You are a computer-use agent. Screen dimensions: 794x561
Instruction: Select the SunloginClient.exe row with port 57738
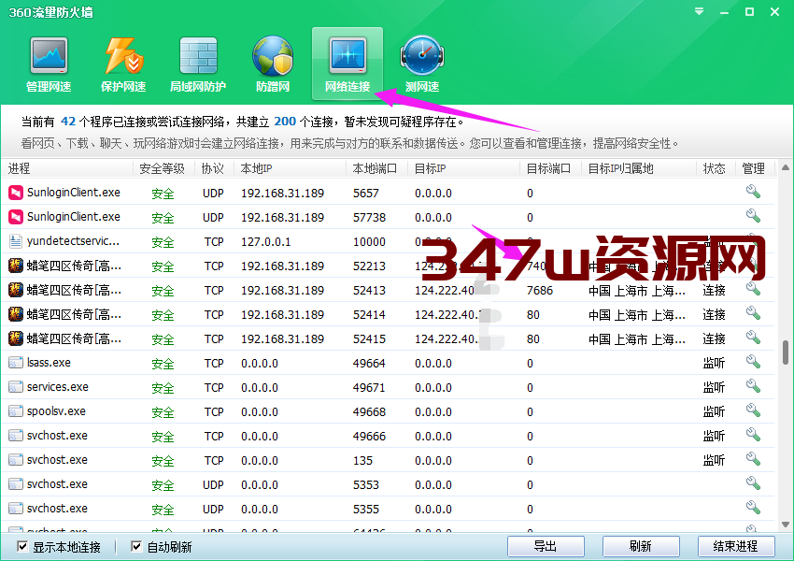[388, 217]
